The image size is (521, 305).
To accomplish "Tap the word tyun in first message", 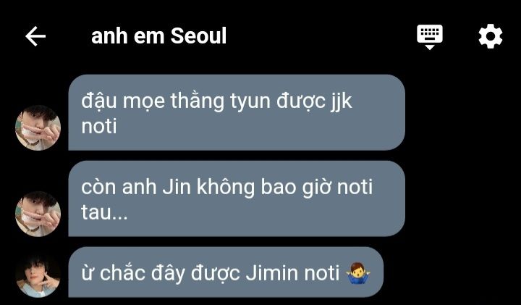I will (250, 101).
